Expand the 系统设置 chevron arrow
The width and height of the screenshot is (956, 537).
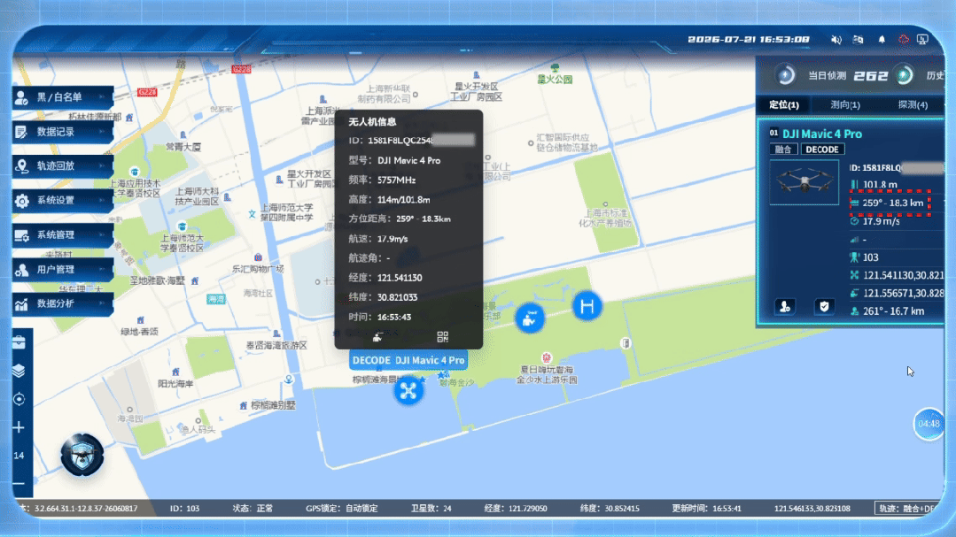102,200
